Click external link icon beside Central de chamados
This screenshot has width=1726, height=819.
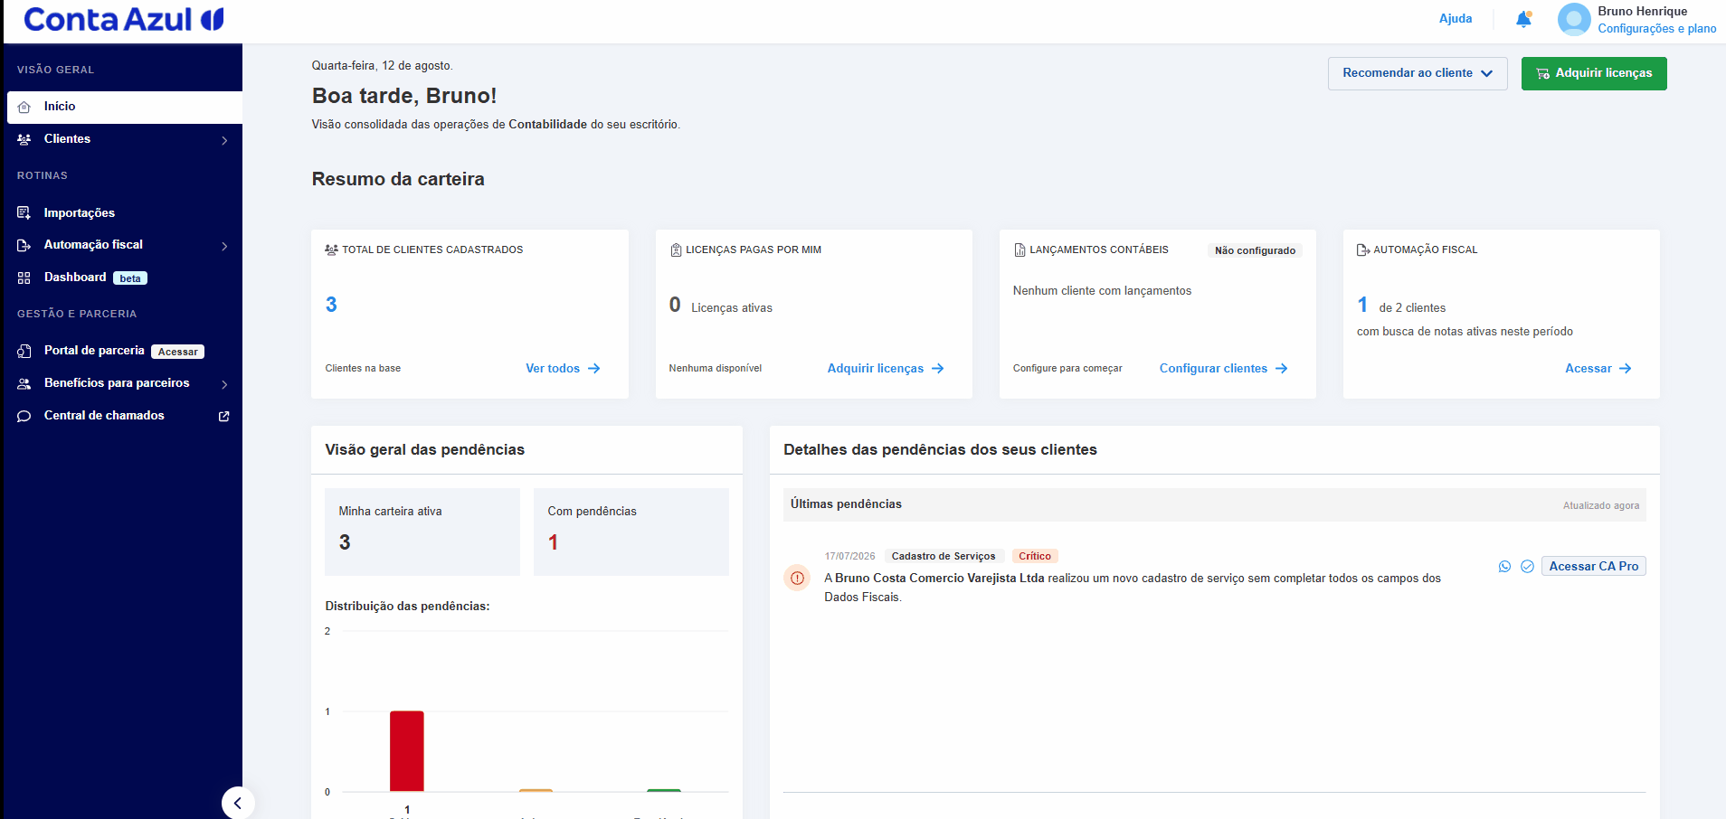pos(224,416)
